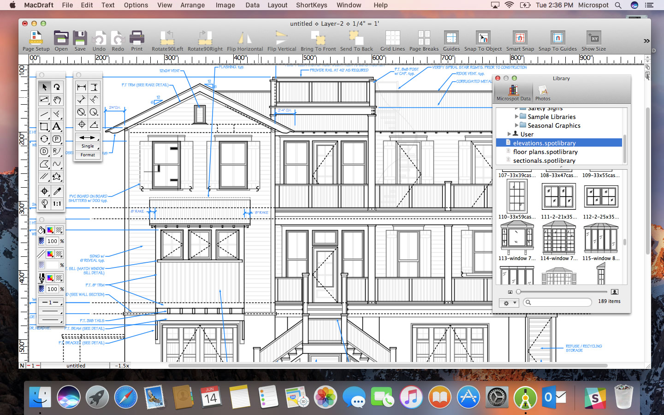Select the vertical dimension tool
Image resolution: width=664 pixels, height=415 pixels.
(x=94, y=87)
